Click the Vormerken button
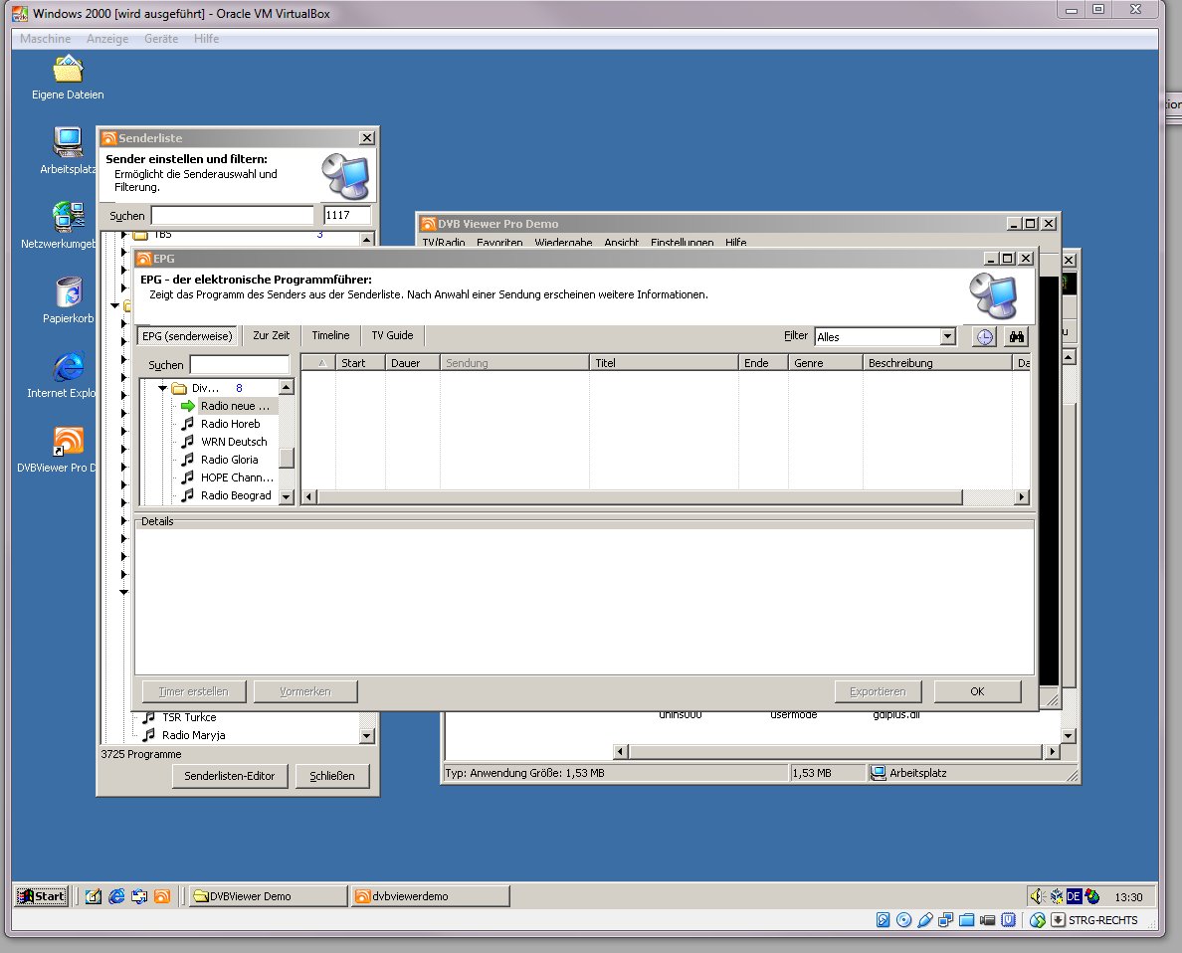The width and height of the screenshot is (1182, 953). pyautogui.click(x=305, y=691)
